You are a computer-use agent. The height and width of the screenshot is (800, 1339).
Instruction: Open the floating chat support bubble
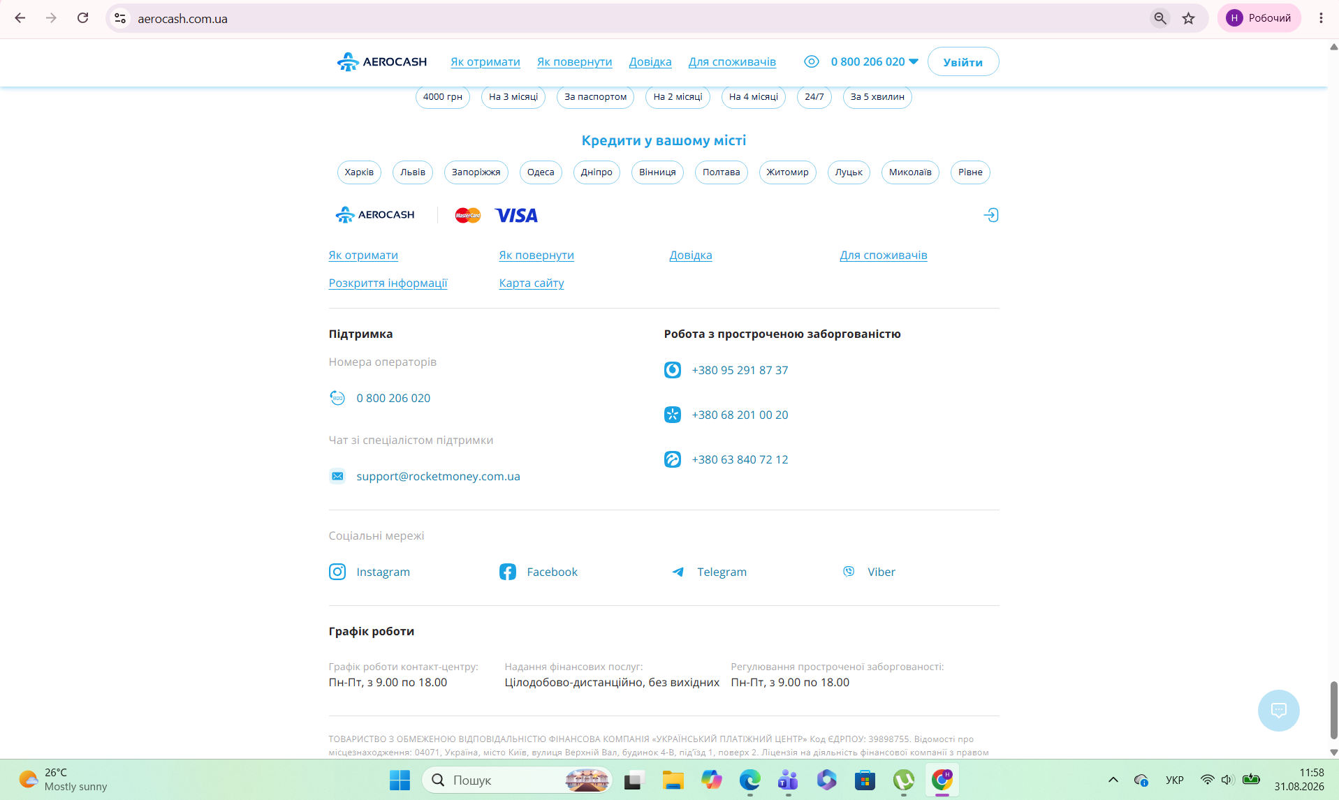pyautogui.click(x=1278, y=711)
